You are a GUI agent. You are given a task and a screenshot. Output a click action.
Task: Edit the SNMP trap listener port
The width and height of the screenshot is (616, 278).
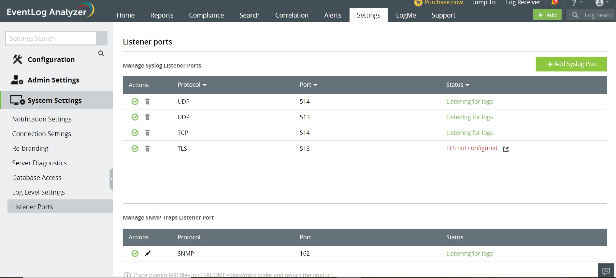click(x=148, y=253)
